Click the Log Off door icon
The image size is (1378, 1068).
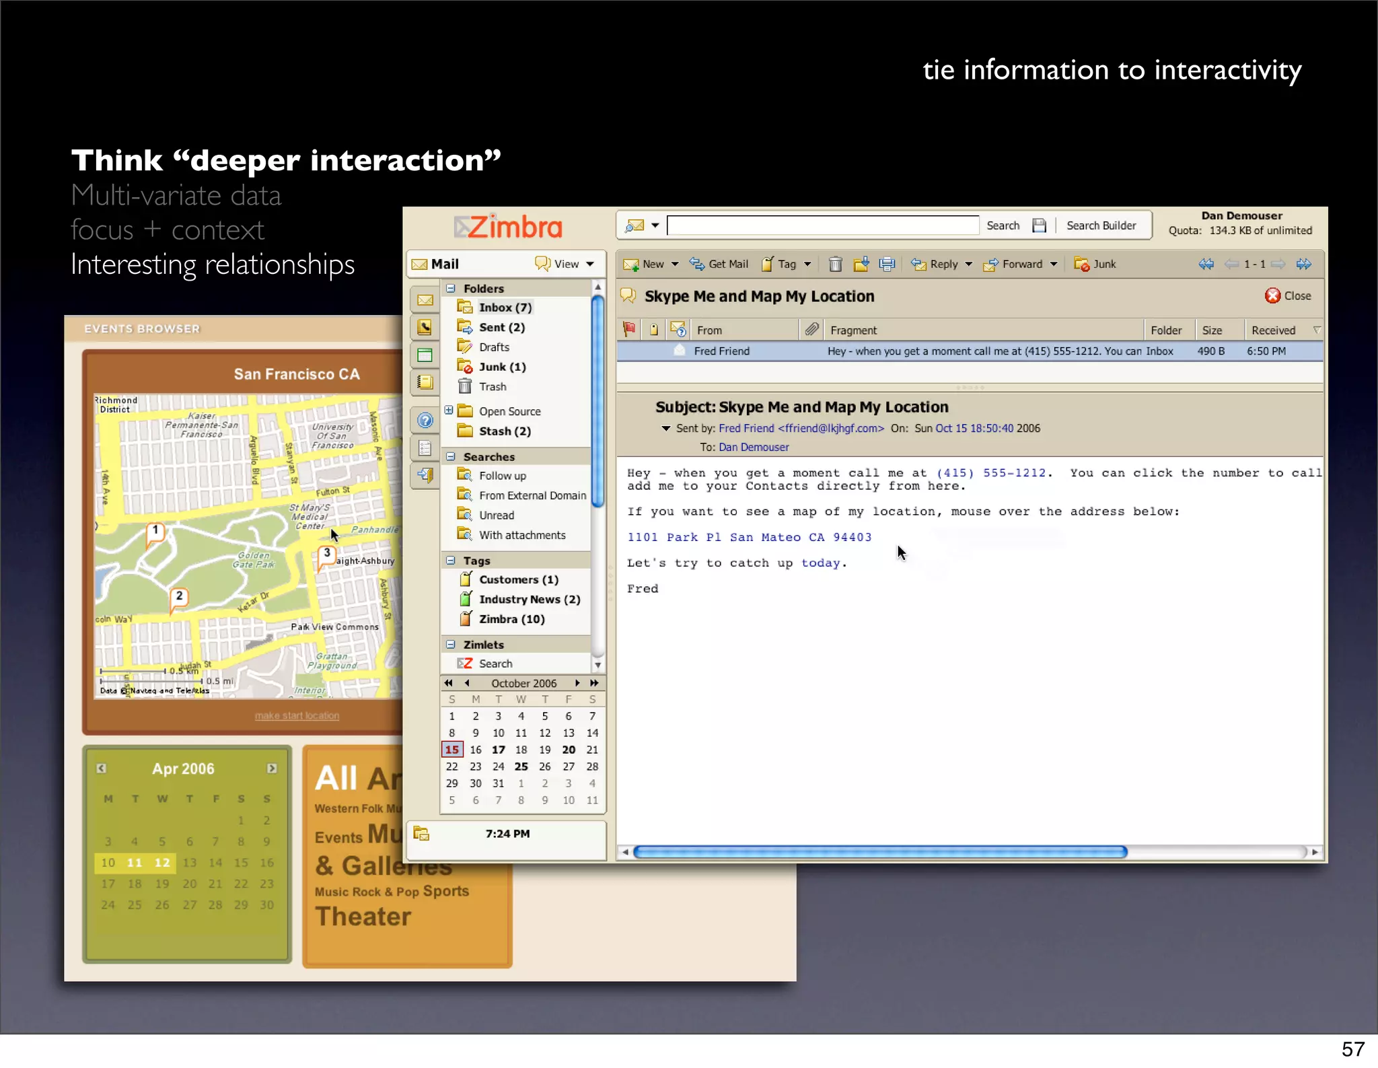(x=425, y=475)
